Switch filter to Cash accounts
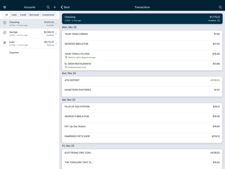The image size is (225, 169). click(14, 15)
